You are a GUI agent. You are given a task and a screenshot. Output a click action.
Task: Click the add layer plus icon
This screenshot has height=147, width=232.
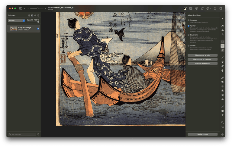38,15
